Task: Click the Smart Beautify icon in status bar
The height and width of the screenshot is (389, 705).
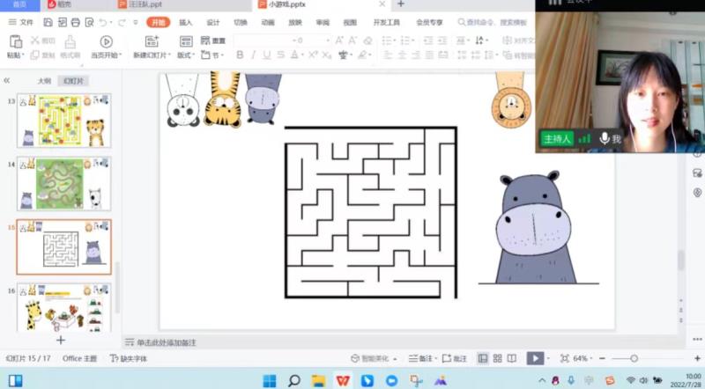Action: [x=355, y=358]
